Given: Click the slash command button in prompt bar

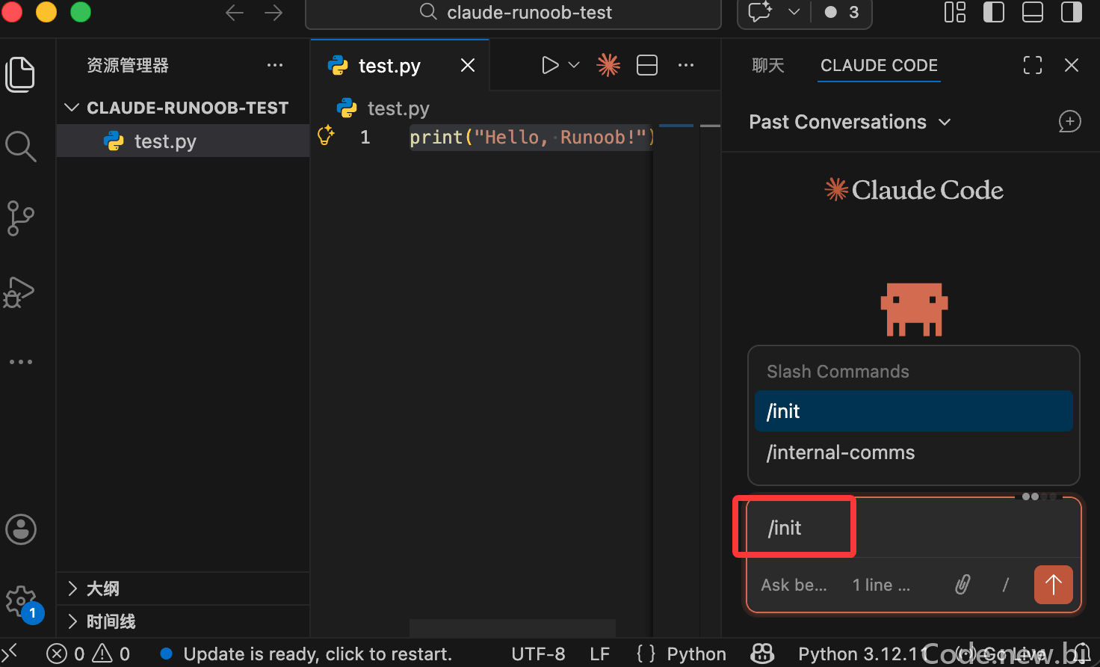Looking at the screenshot, I should point(1006,585).
